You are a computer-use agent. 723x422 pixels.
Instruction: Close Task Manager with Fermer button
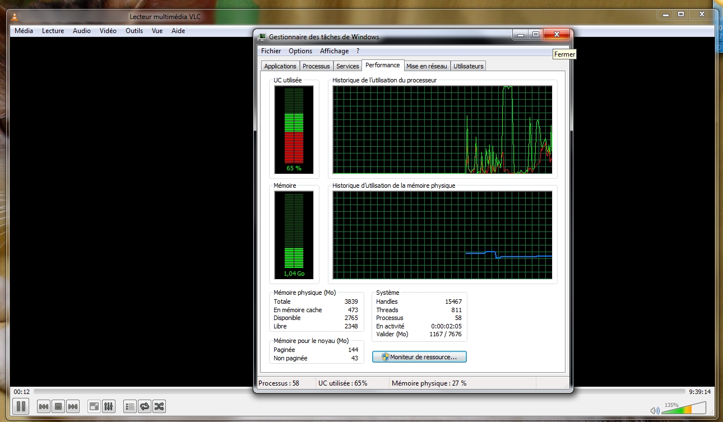[557, 35]
